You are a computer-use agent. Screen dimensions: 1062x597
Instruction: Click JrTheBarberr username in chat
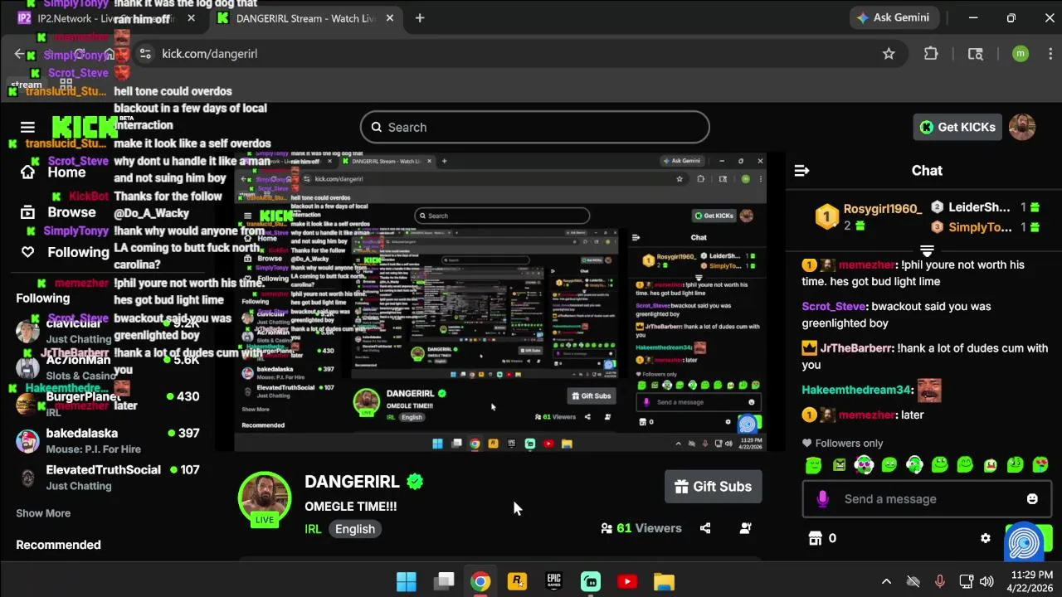click(x=857, y=348)
